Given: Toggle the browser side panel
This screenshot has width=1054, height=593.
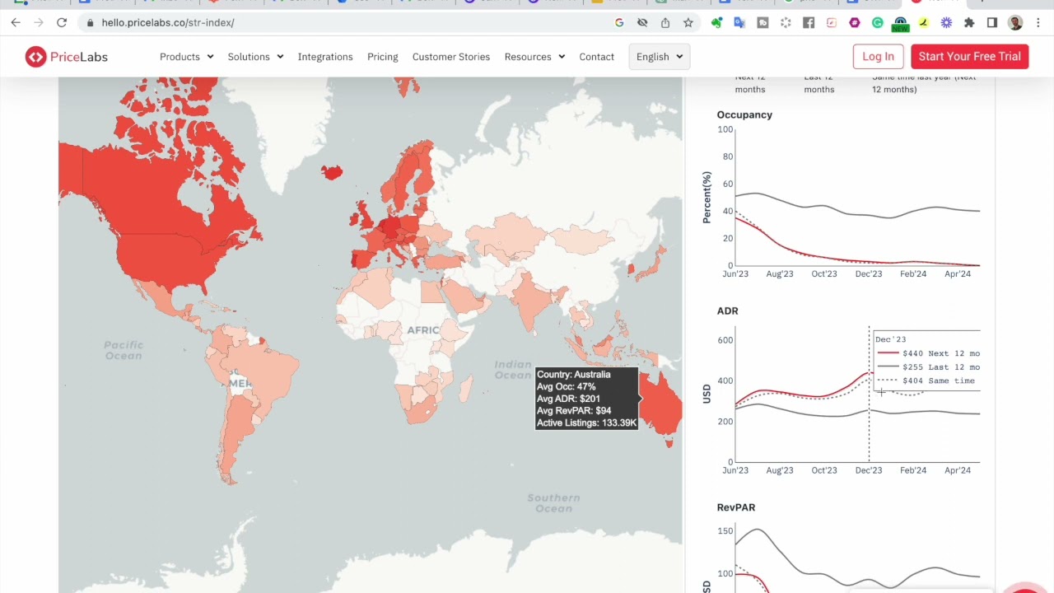Looking at the screenshot, I should click(x=992, y=22).
